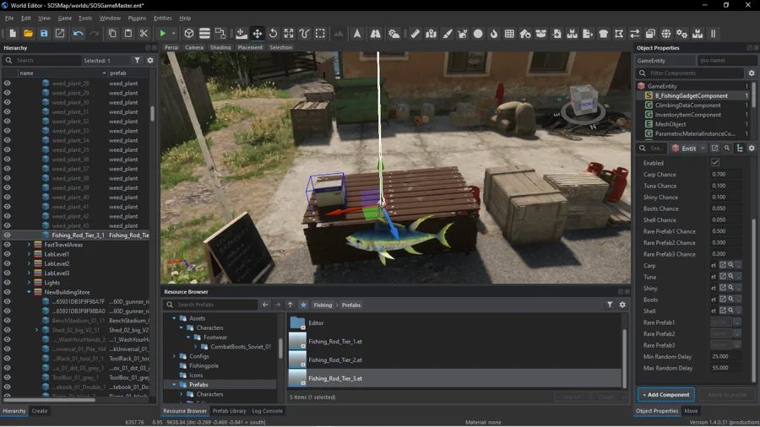The height and width of the screenshot is (427, 760).
Task: Select the dashed rectangle selection tool
Action: [x=320, y=34]
